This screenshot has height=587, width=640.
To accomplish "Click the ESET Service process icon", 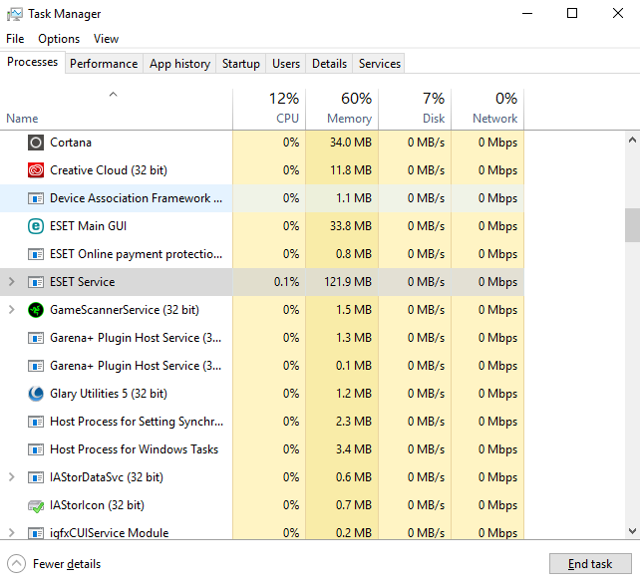I will pyautogui.click(x=36, y=282).
